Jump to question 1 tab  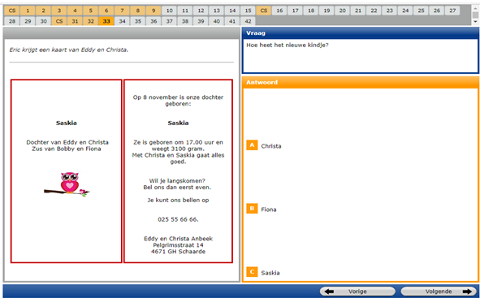[28, 11]
